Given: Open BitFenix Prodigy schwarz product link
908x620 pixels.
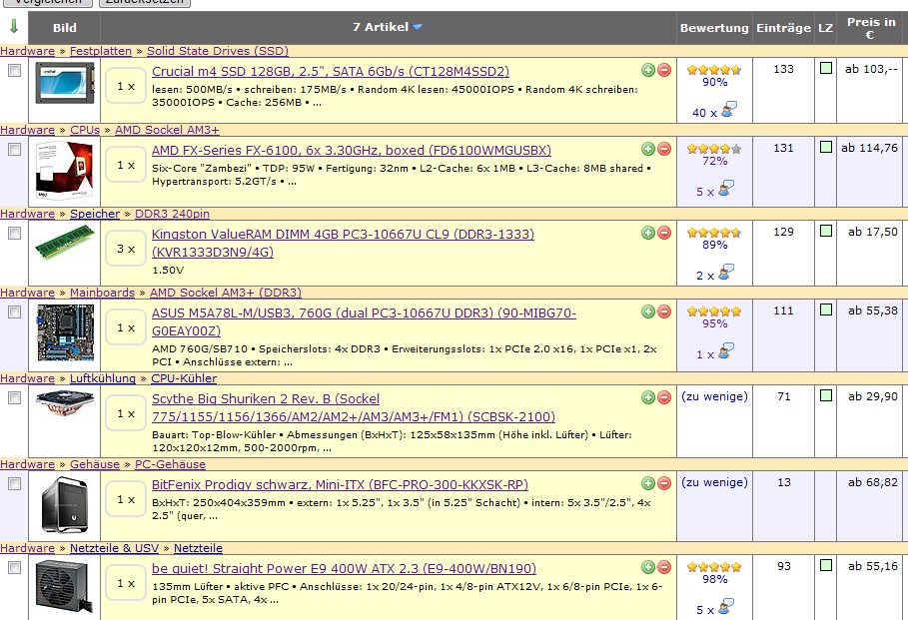Looking at the screenshot, I should (x=340, y=484).
